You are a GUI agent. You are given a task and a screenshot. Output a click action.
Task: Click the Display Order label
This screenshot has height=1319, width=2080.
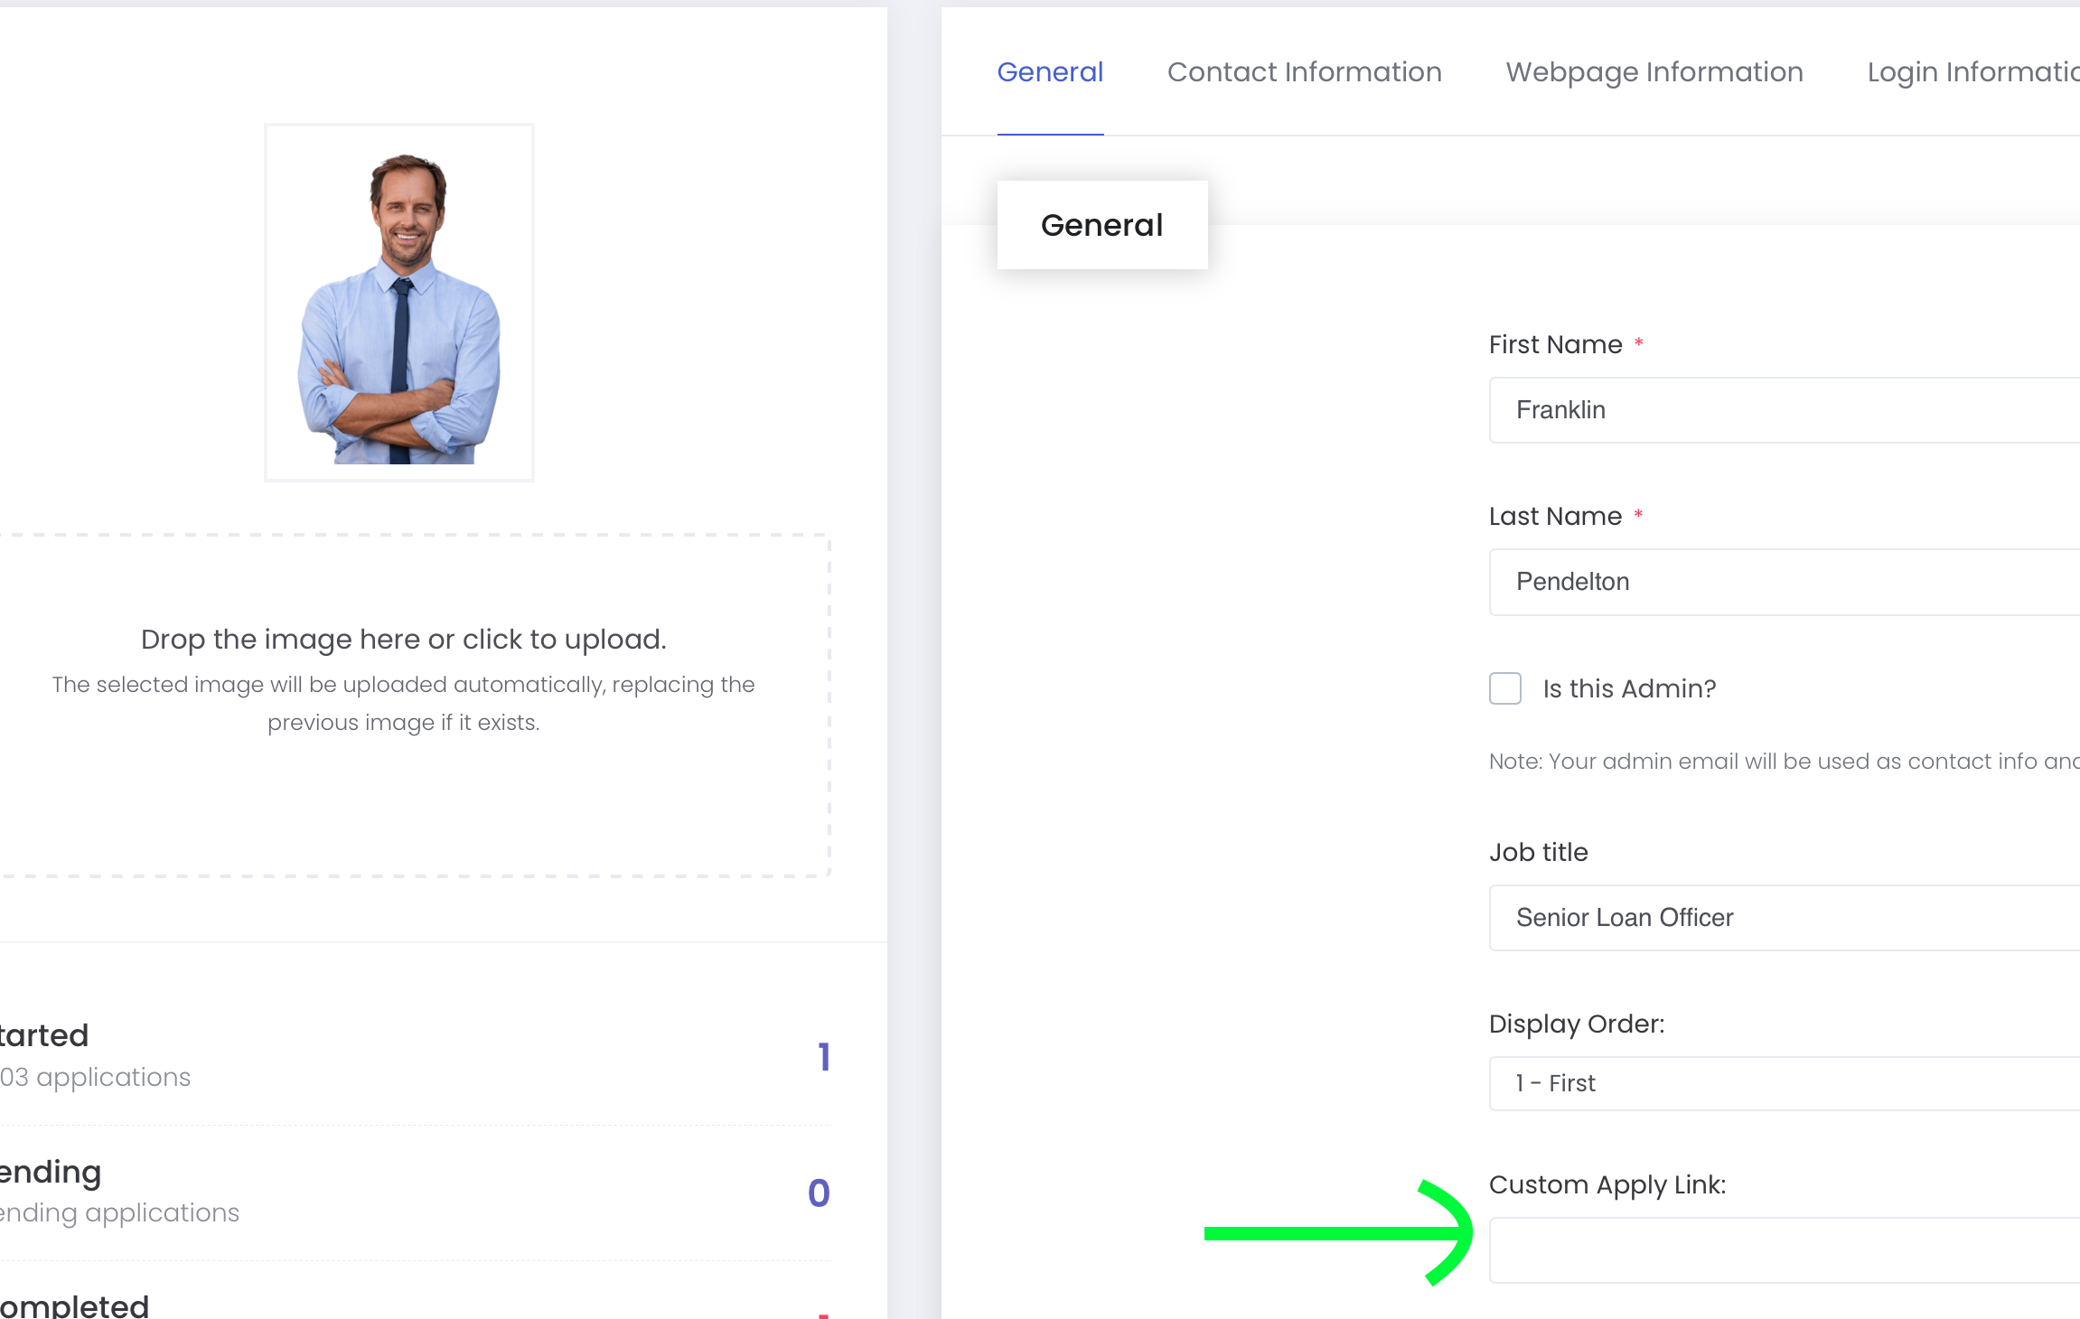tap(1576, 1024)
